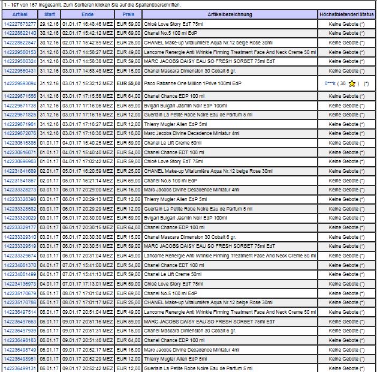Open article number 142233329519

click(x=20, y=246)
